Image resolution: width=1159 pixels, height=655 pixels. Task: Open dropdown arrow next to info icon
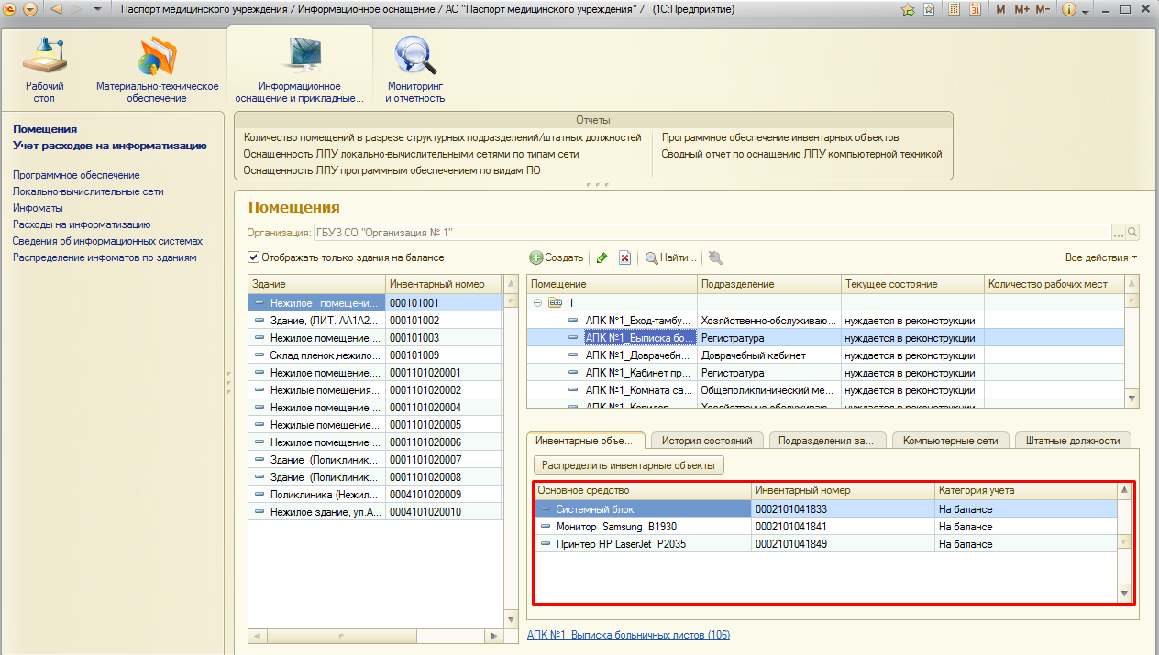click(x=1085, y=10)
